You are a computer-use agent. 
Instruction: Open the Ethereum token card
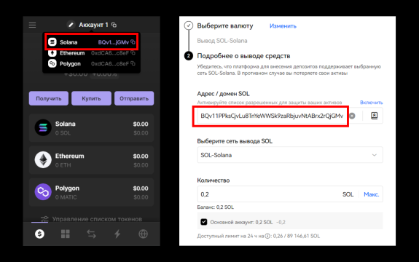(91, 160)
